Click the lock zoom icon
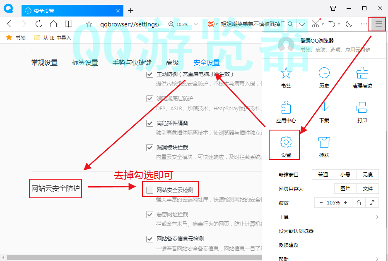 (x=359, y=203)
